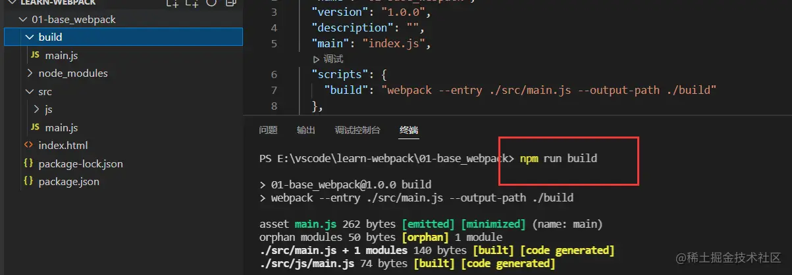This screenshot has height=275, width=792.
Task: Switch to the 问题 panel tab
Action: 269,130
